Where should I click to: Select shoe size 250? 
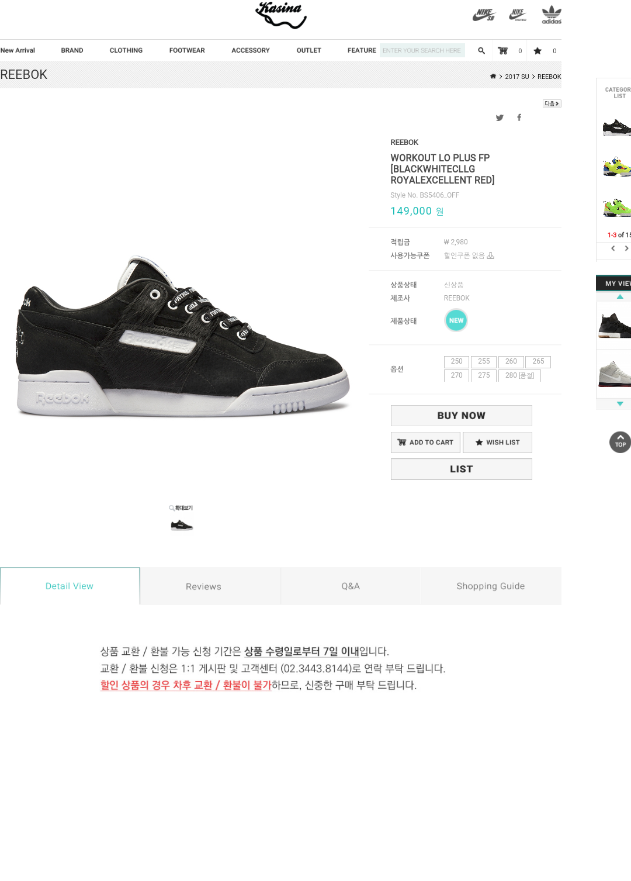click(x=456, y=362)
